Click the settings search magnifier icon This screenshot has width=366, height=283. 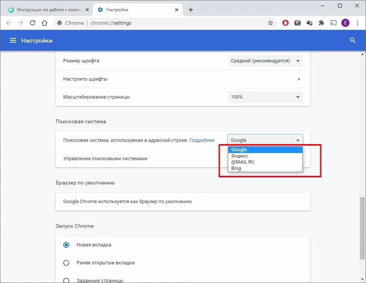[353, 40]
